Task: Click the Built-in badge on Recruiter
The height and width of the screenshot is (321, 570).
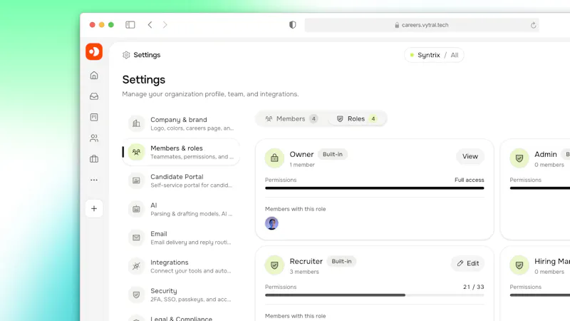Action: point(341,261)
